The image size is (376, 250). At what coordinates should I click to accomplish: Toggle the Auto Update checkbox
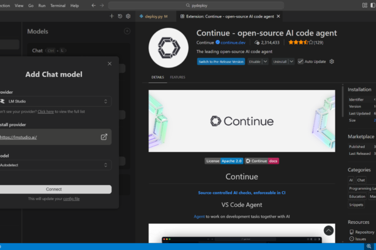click(x=301, y=61)
